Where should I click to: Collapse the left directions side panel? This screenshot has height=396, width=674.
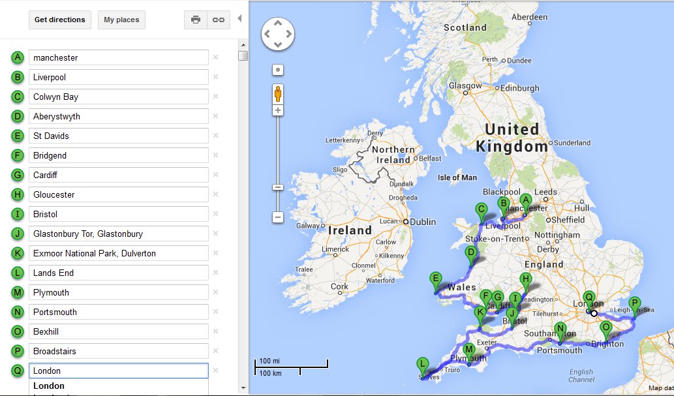239,18
